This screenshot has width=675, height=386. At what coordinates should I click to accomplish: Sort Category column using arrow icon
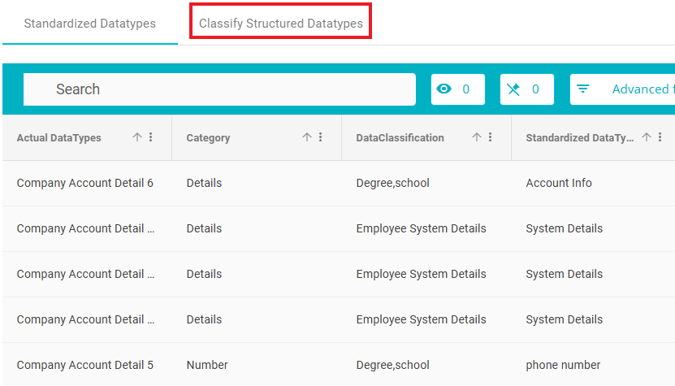tap(306, 137)
